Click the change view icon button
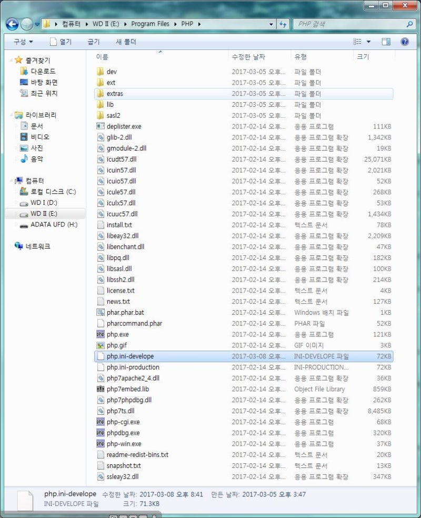 [x=357, y=42]
